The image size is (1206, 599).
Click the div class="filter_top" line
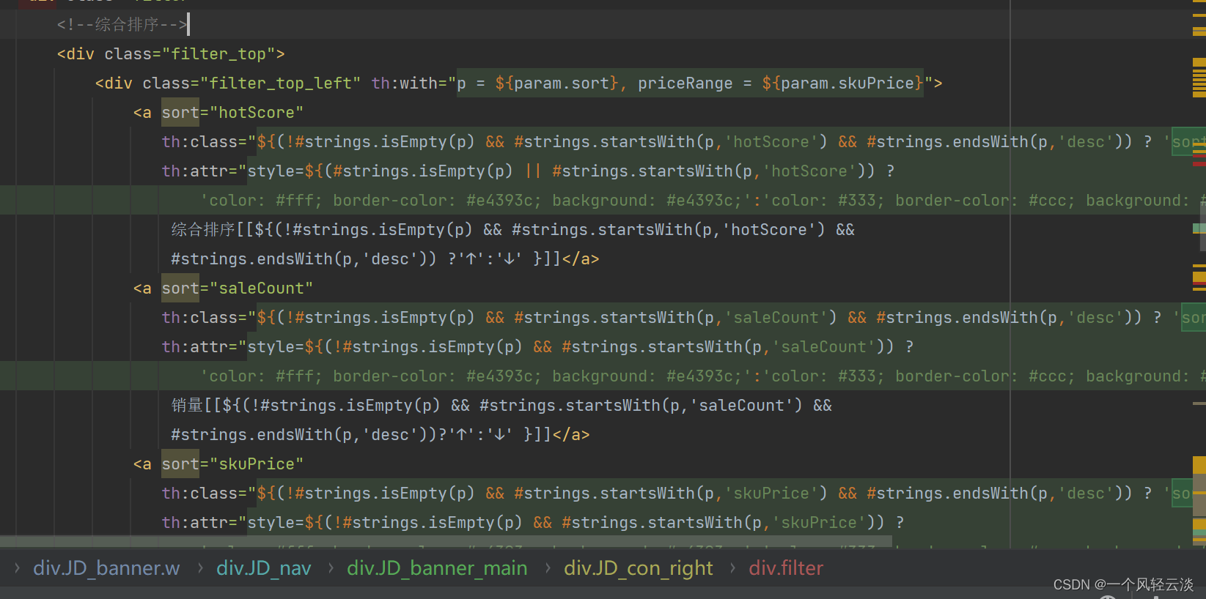(x=171, y=54)
